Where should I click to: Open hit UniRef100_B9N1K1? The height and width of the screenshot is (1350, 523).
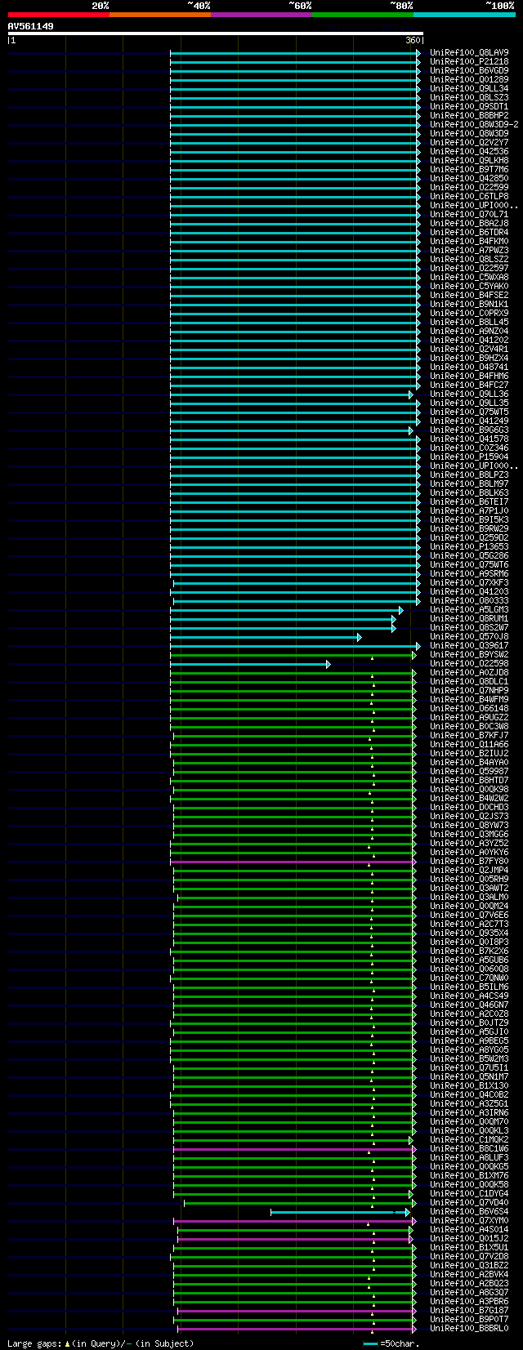(469, 304)
